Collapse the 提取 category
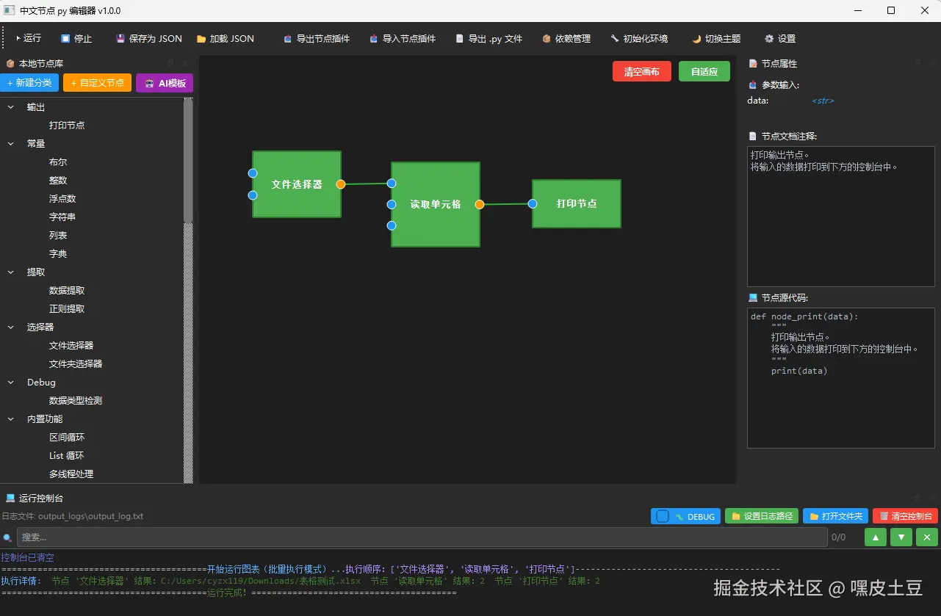 pos(11,272)
